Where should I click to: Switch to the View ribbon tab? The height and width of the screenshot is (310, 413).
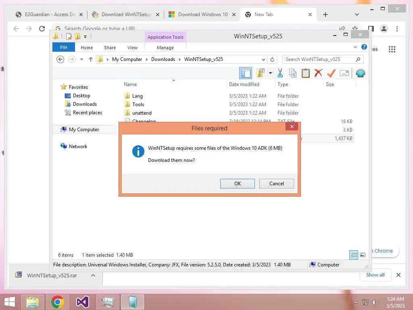(x=132, y=48)
